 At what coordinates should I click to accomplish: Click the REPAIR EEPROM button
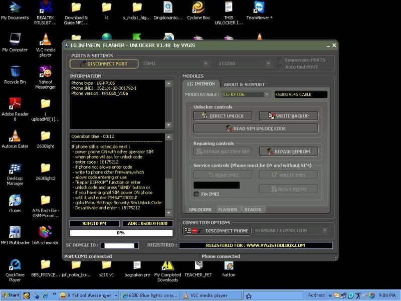click(x=289, y=152)
